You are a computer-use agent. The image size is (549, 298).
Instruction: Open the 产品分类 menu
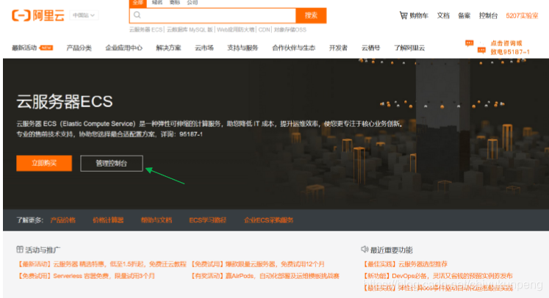pyautogui.click(x=79, y=48)
